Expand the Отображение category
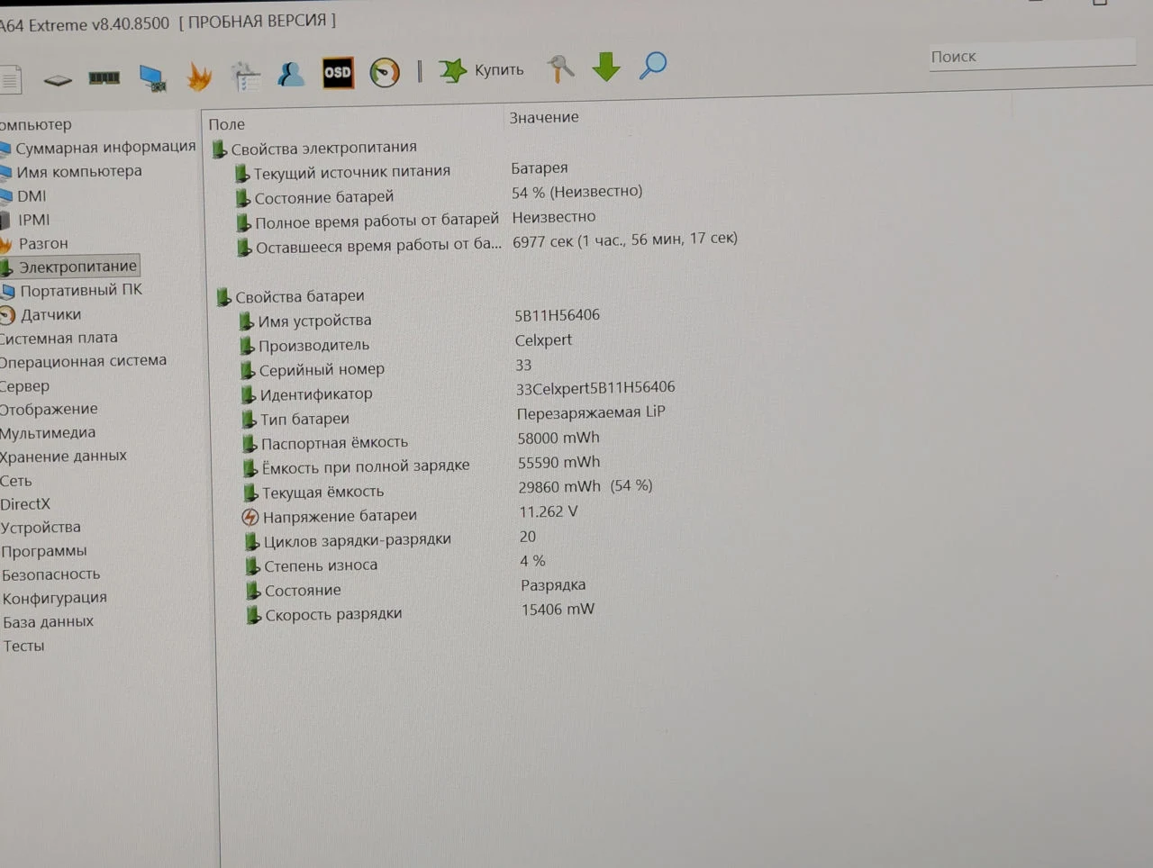 tap(49, 409)
